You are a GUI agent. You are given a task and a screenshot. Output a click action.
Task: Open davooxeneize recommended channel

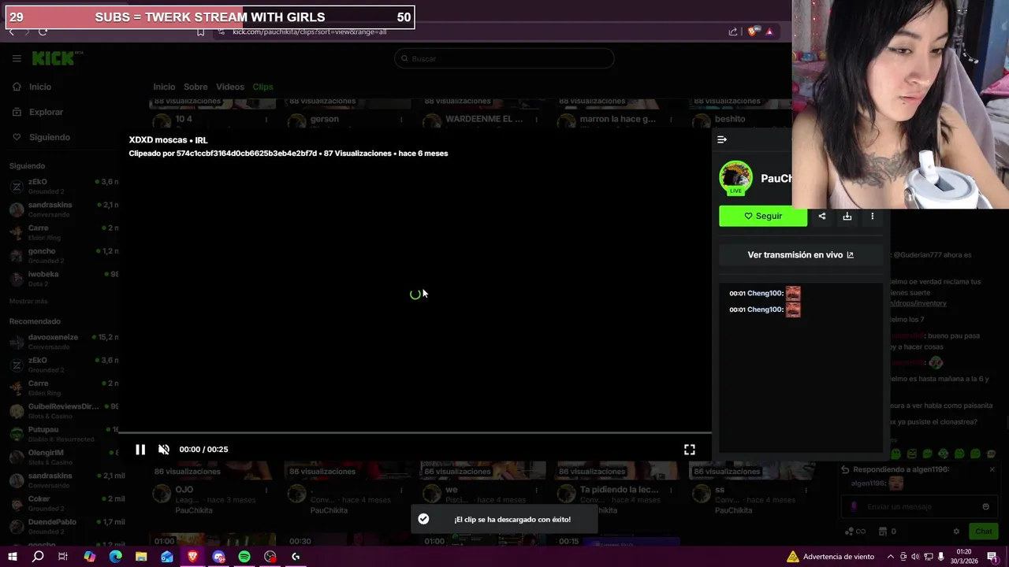[x=63, y=342]
